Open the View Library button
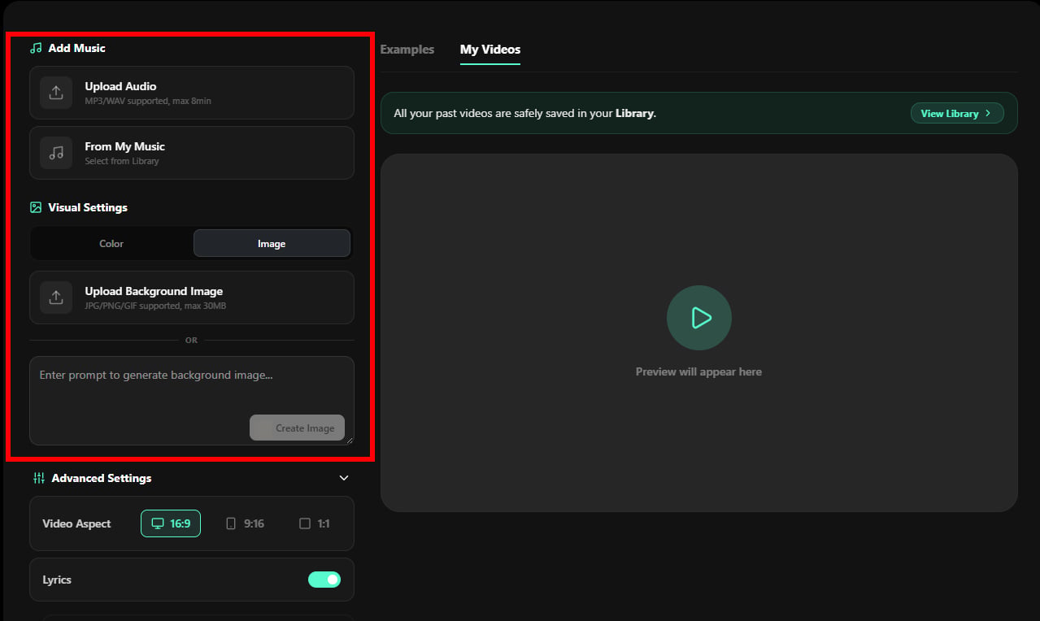 coord(957,113)
